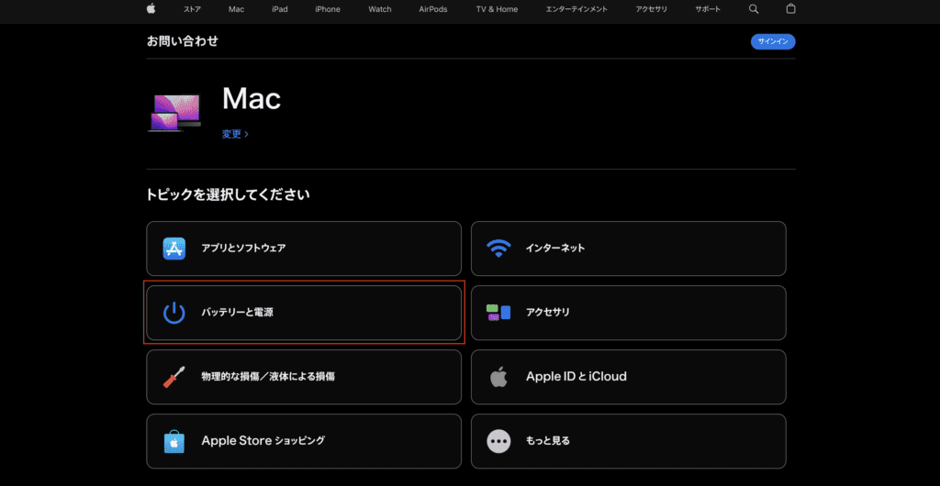This screenshot has width=940, height=486.
Task: Open the search magnifier icon
Action: (x=754, y=9)
